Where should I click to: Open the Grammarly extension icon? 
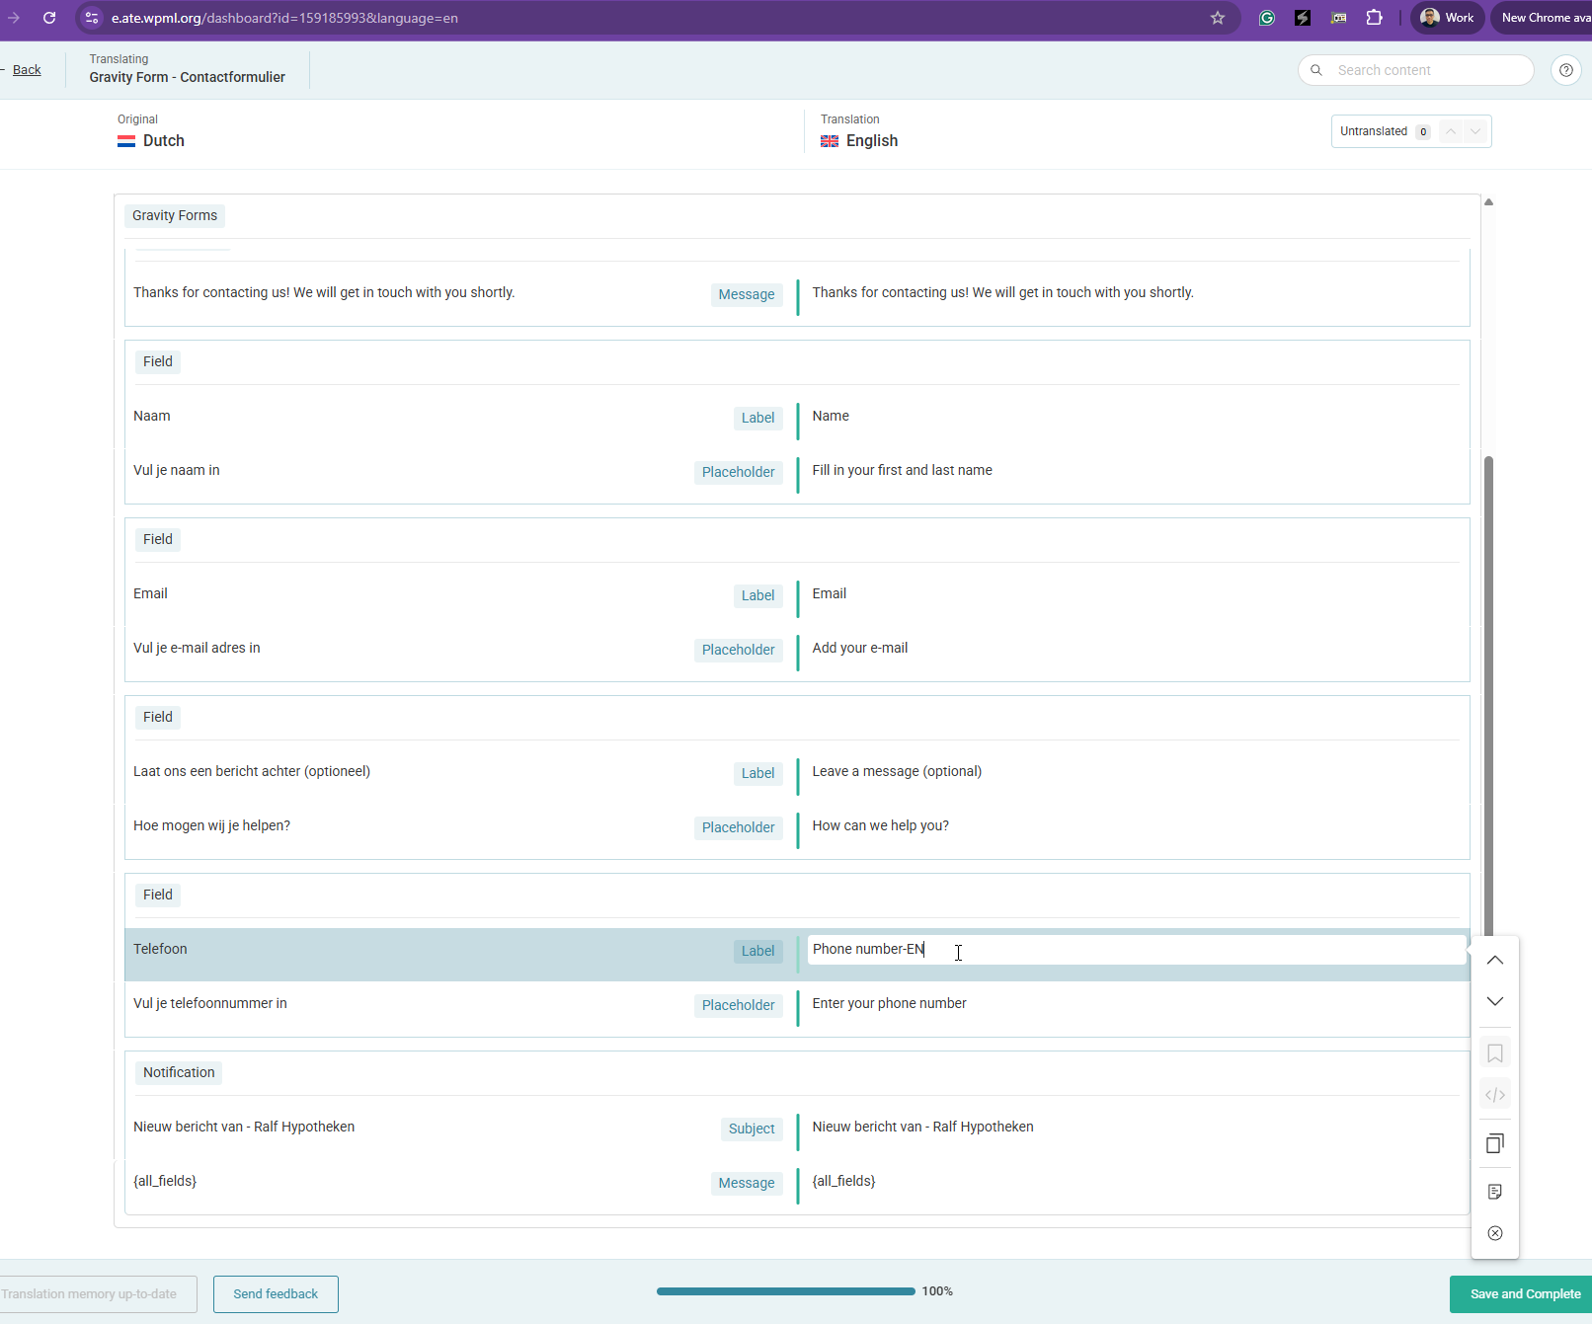pyautogui.click(x=1267, y=18)
